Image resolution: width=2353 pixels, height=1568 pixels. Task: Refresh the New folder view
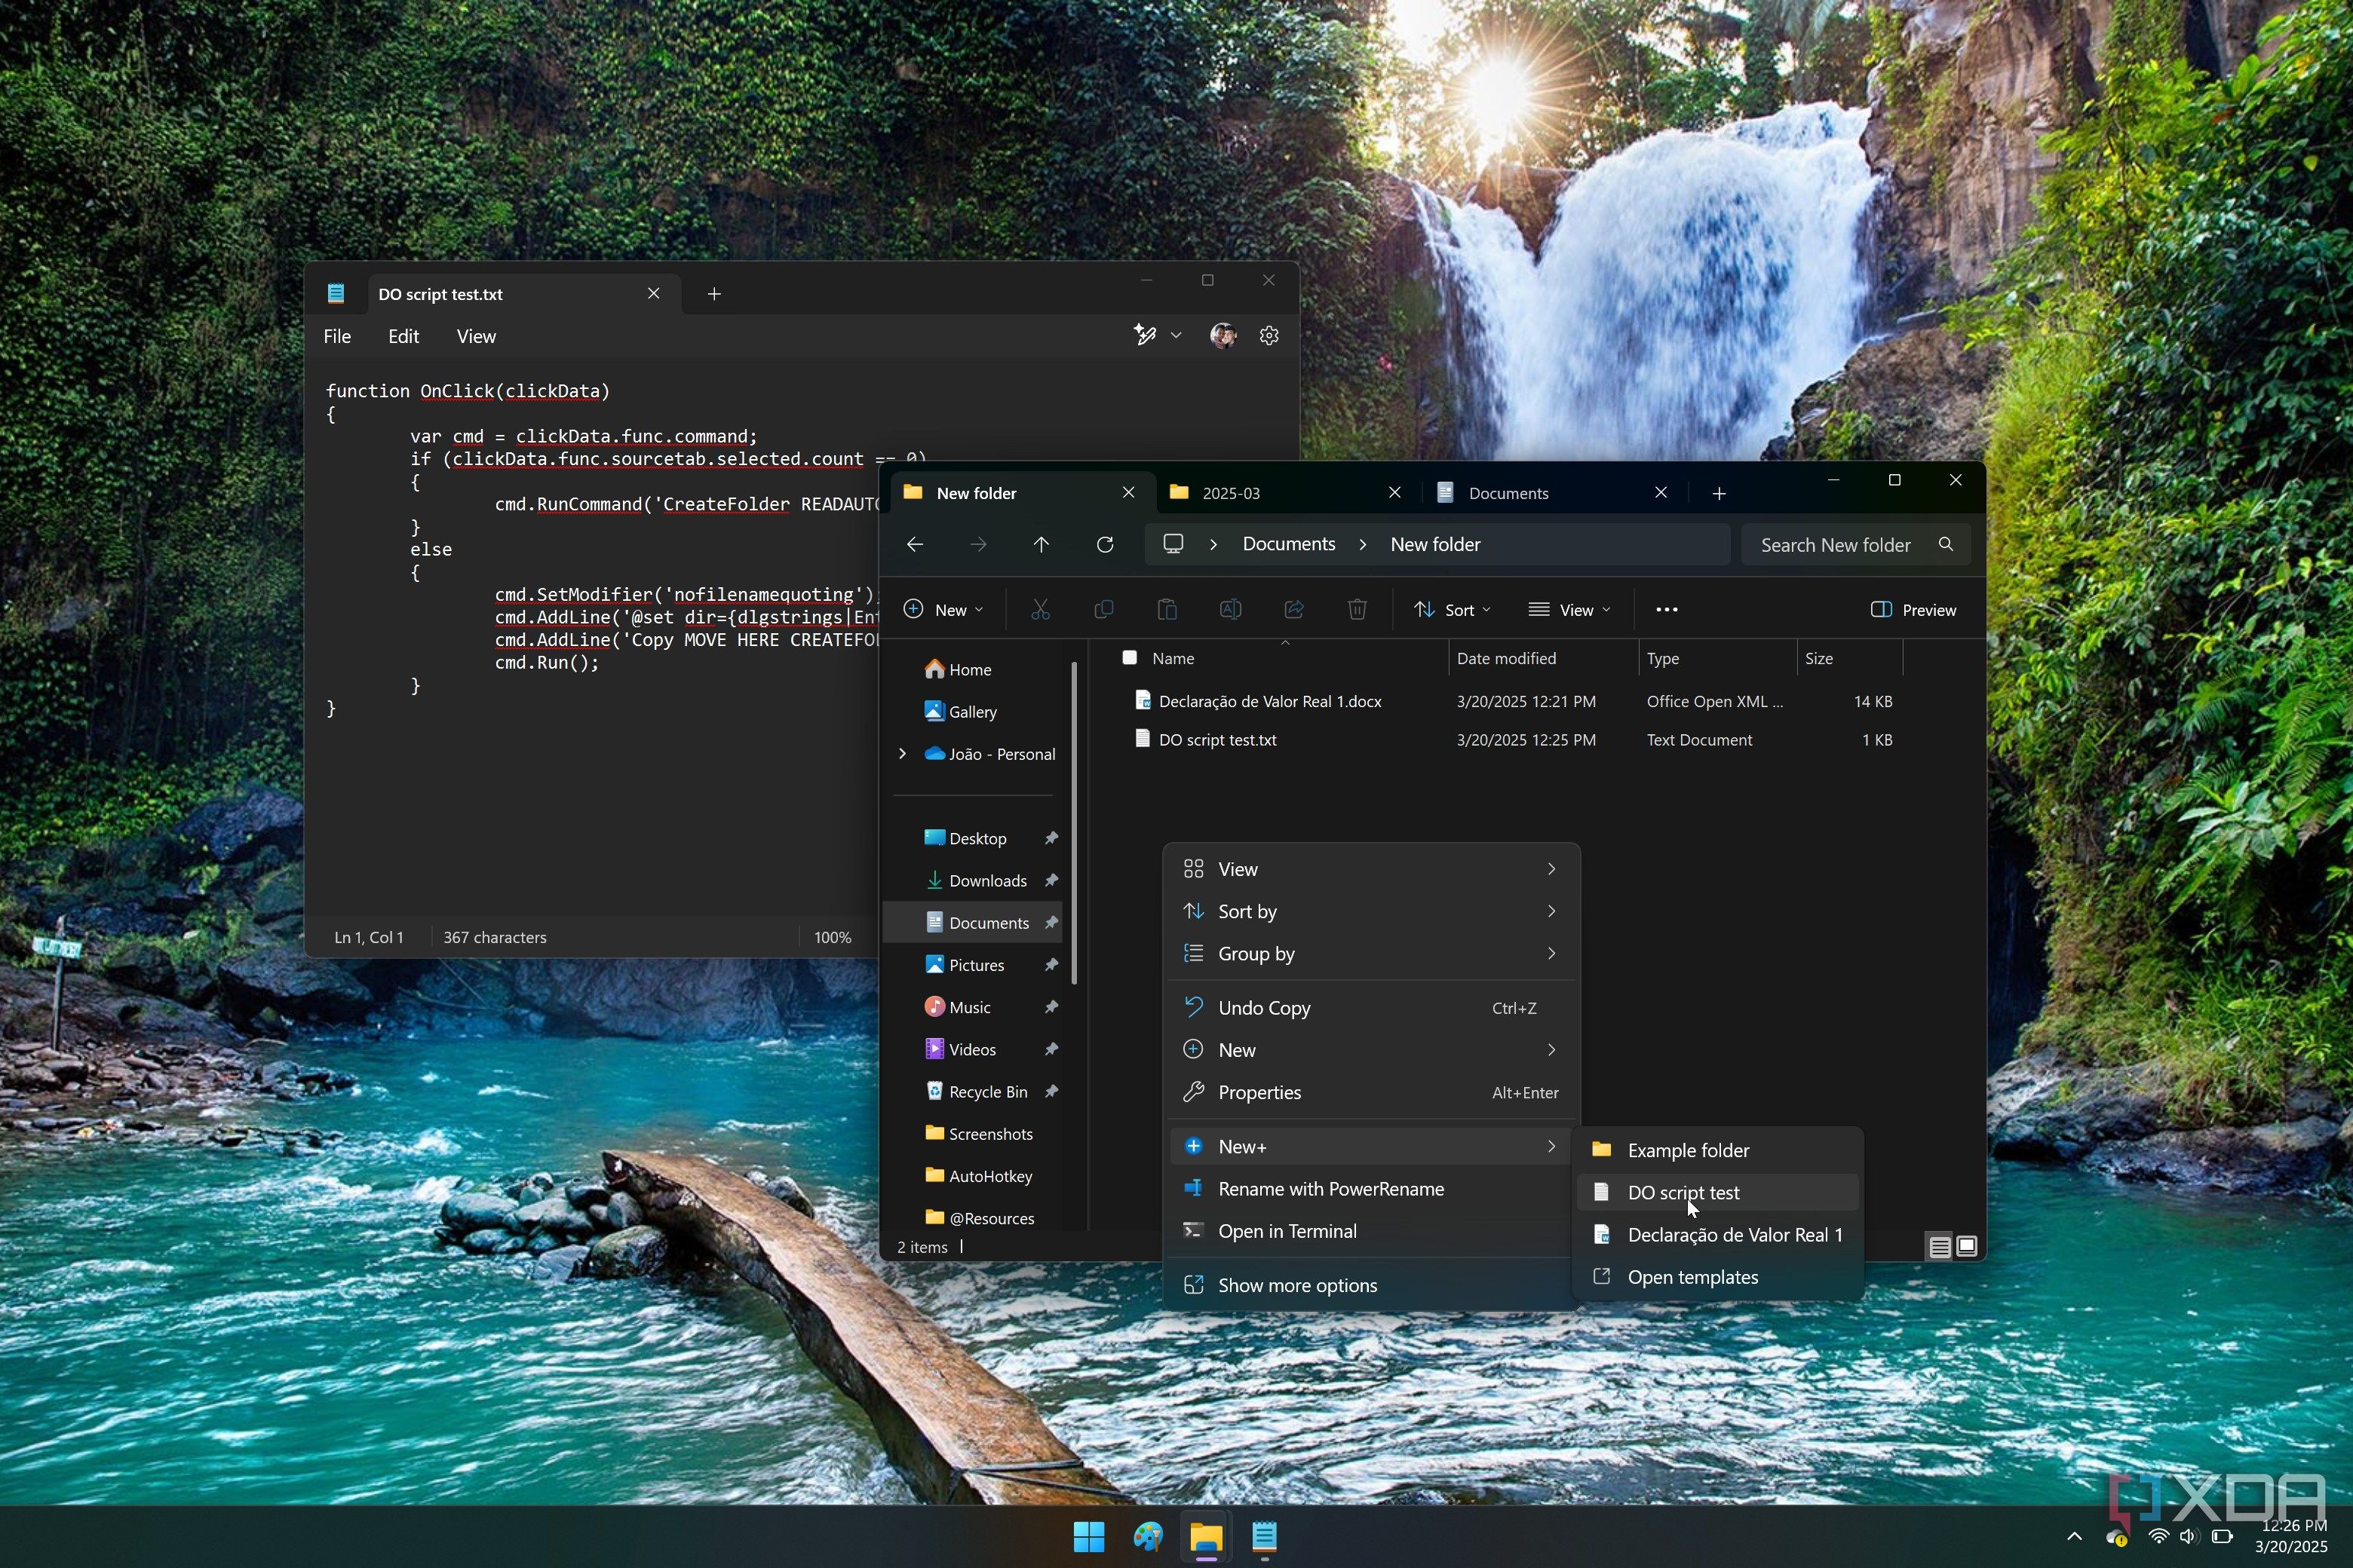point(1104,544)
